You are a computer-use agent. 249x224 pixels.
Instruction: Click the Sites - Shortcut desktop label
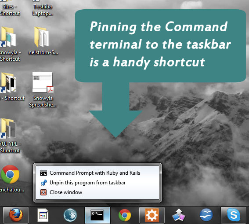click(x=10, y=10)
